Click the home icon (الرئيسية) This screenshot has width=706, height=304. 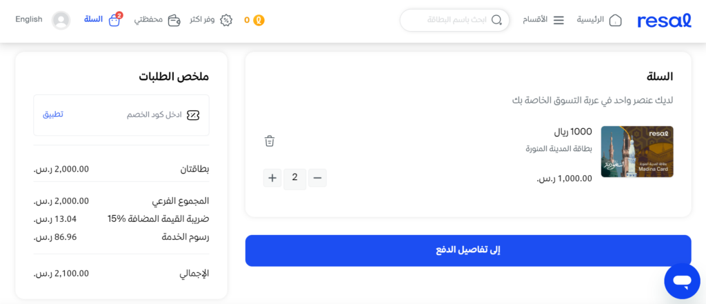point(615,20)
